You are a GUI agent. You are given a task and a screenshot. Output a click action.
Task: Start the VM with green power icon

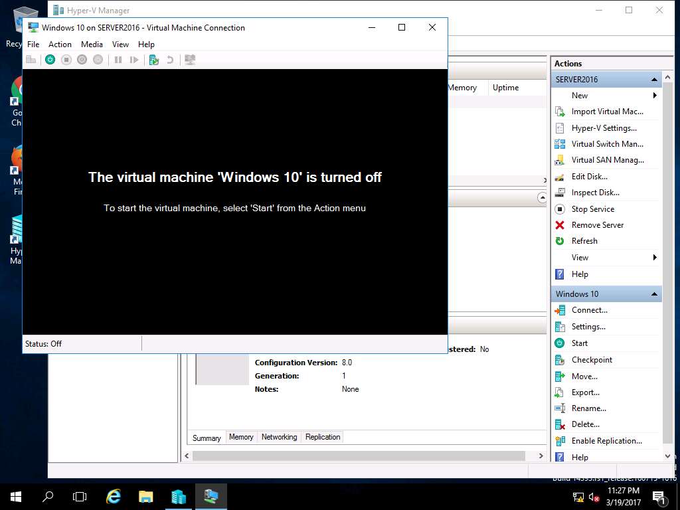(50, 60)
